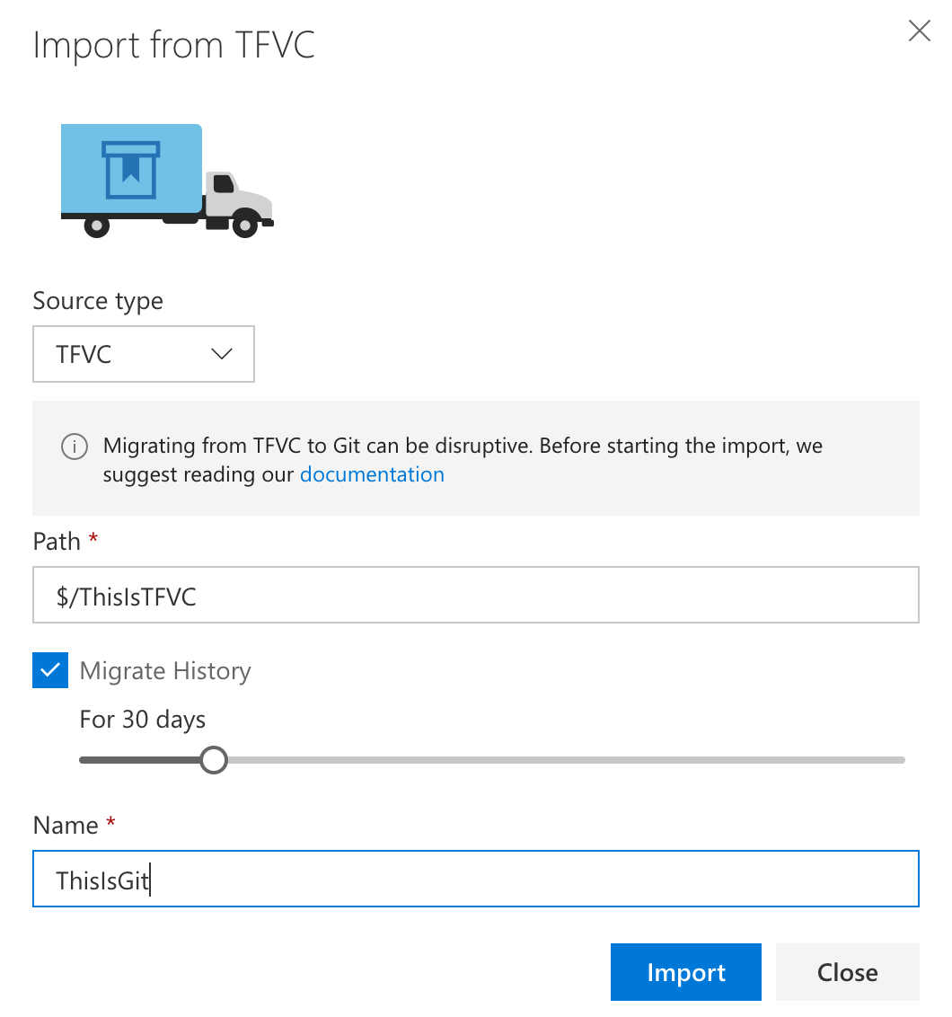The width and height of the screenshot is (952, 1017).
Task: Close the dialog with the X icon
Action: 919,31
